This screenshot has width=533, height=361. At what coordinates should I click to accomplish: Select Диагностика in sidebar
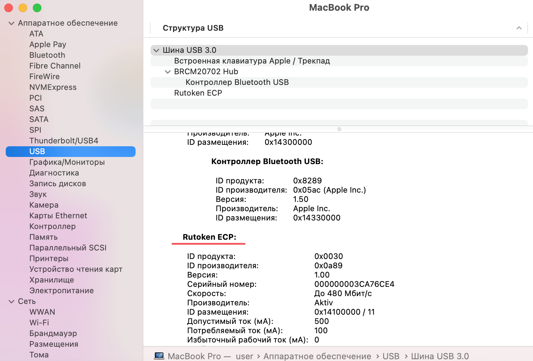[54, 173]
